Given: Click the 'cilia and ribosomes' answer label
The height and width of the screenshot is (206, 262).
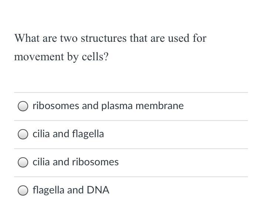Looking at the screenshot, I should [x=75, y=162].
